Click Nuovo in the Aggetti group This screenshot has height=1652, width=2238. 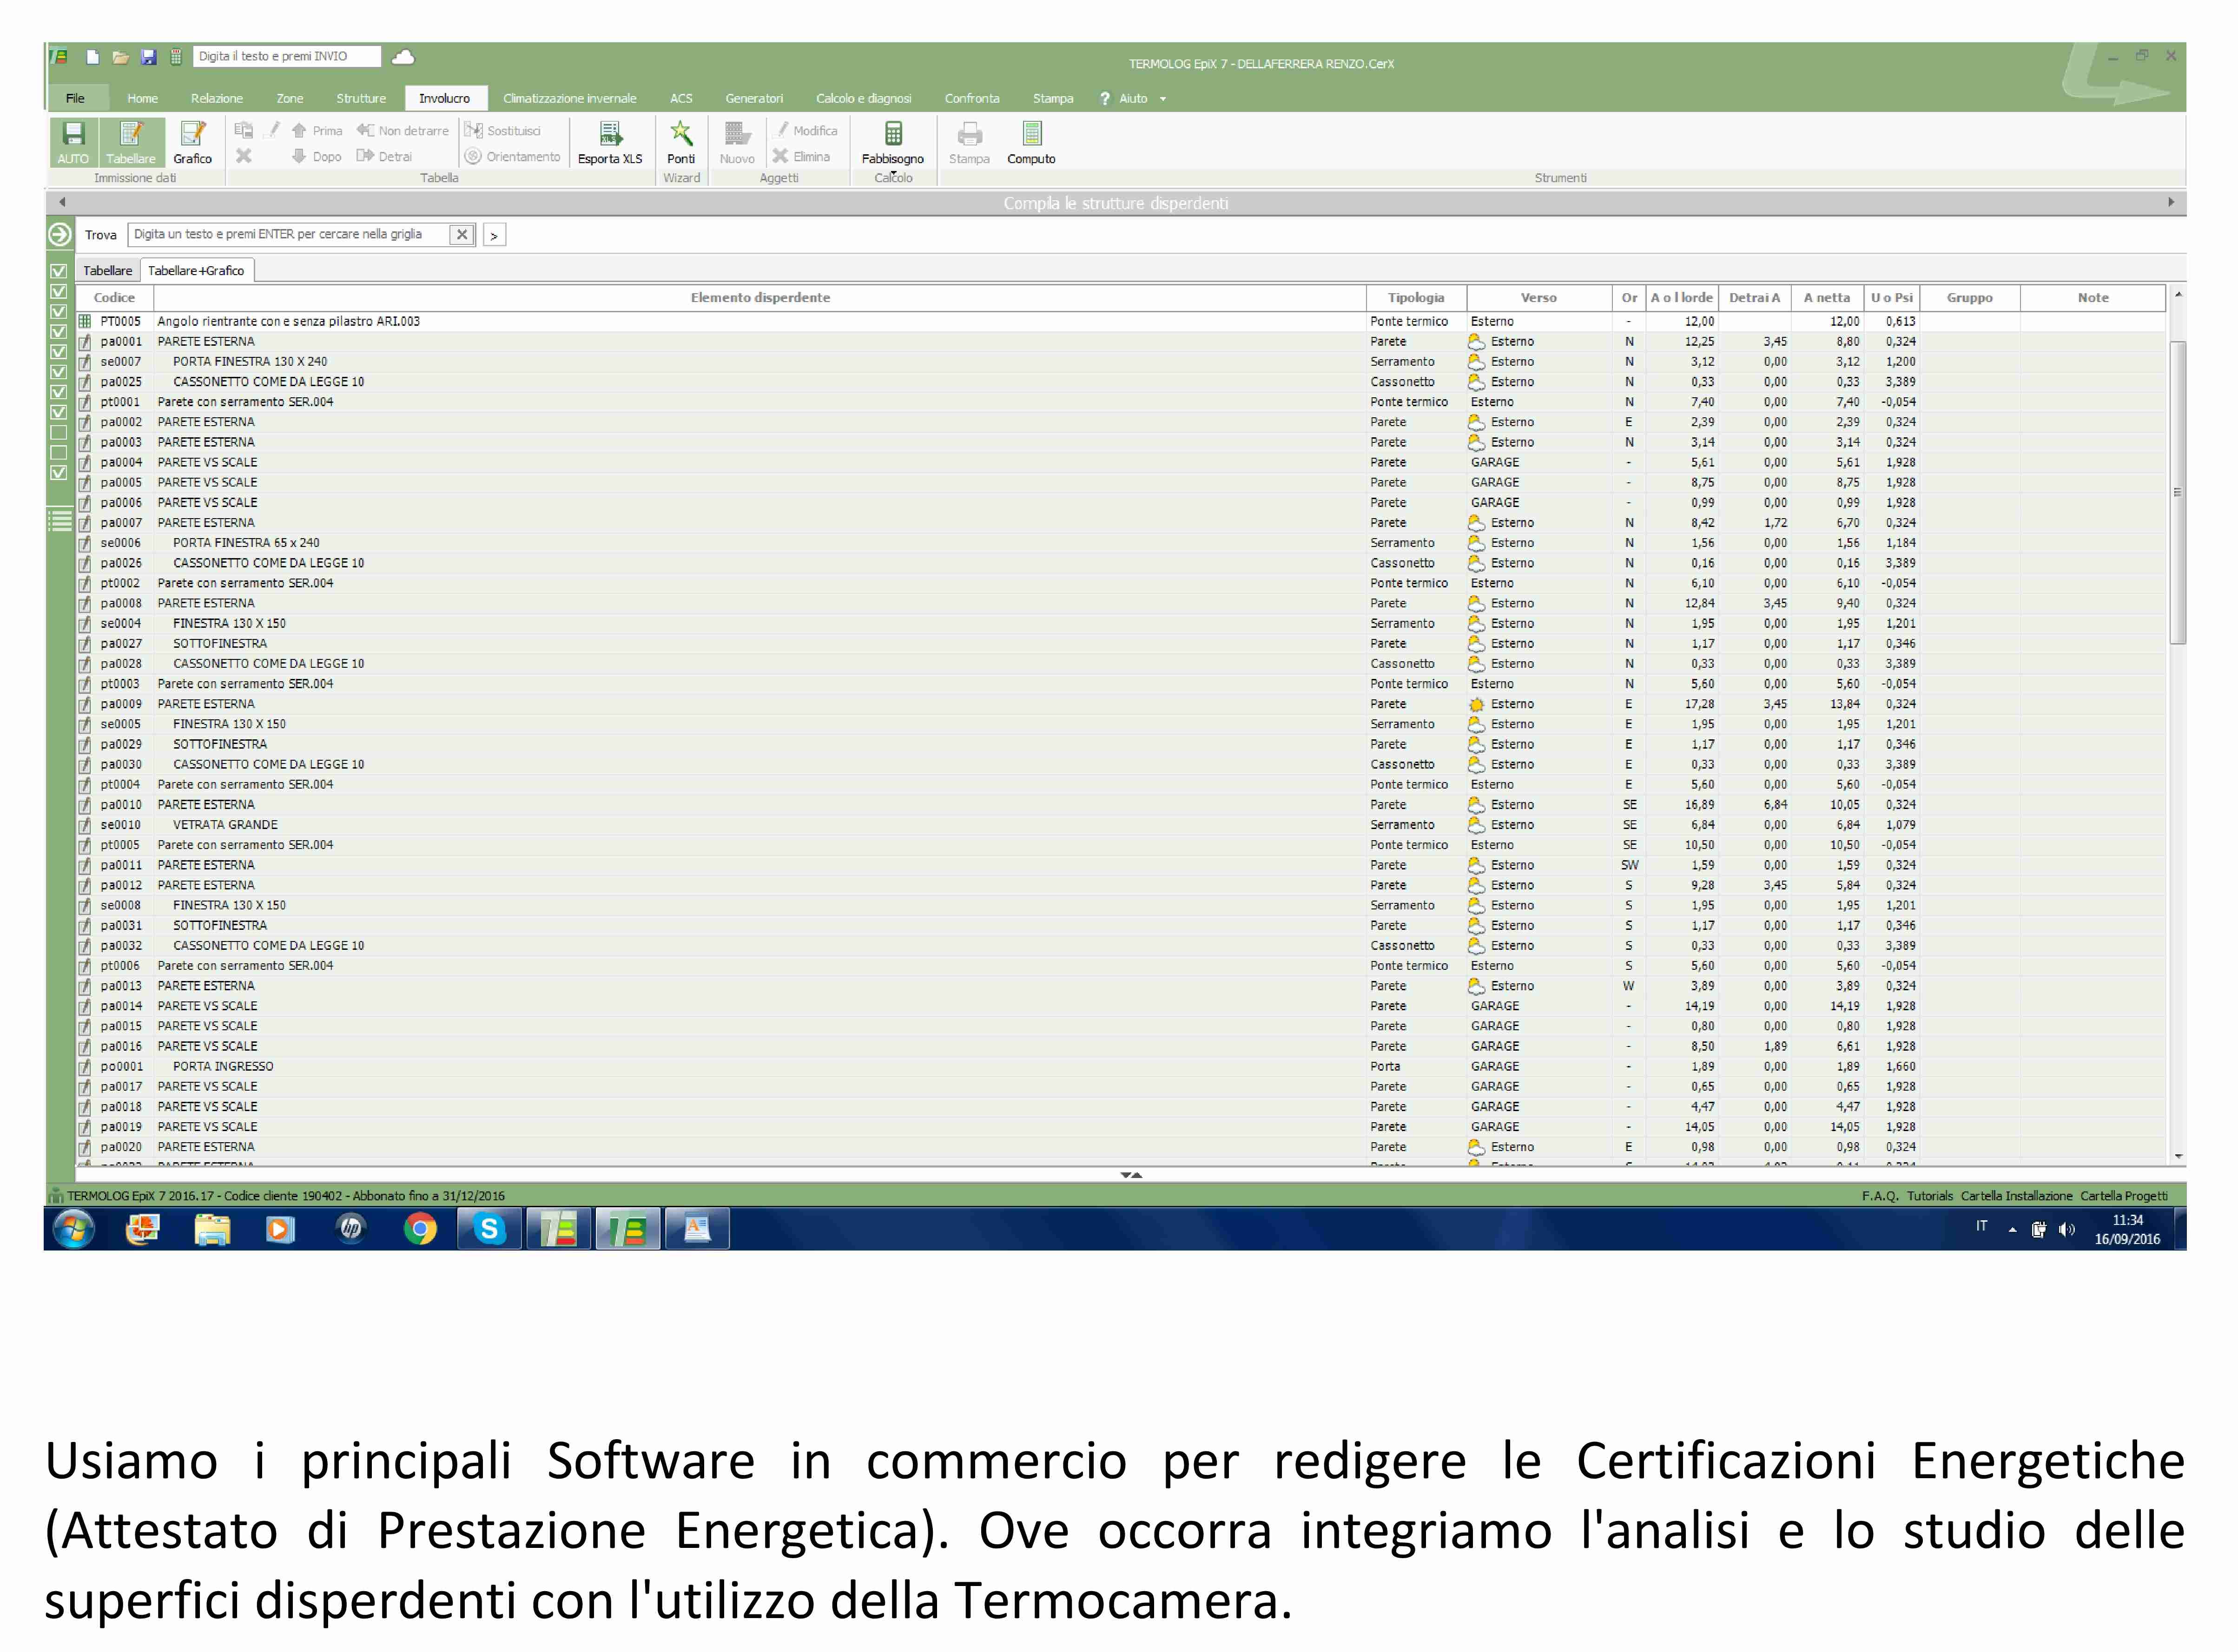click(x=737, y=142)
